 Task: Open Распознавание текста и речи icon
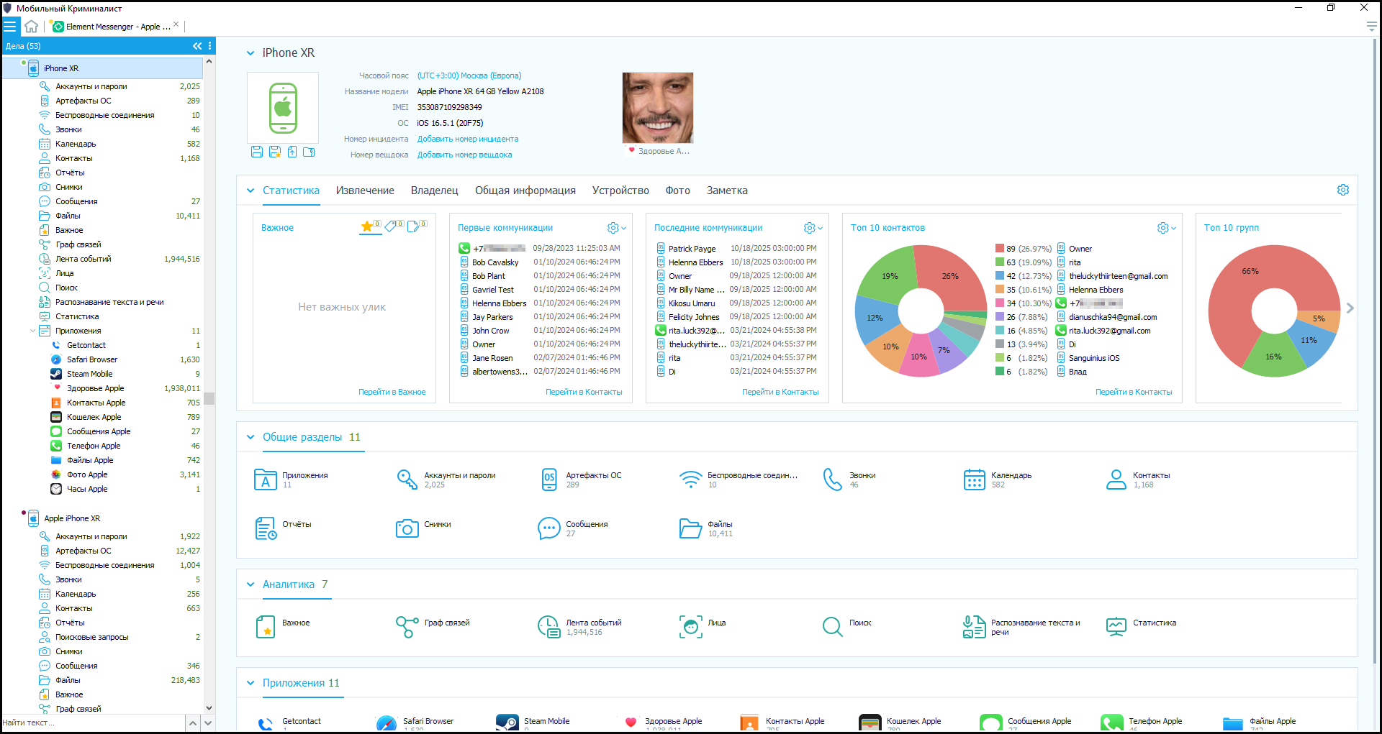[974, 627]
